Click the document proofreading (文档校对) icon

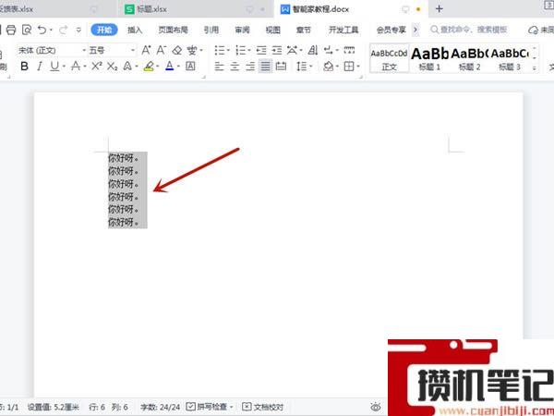click(262, 407)
